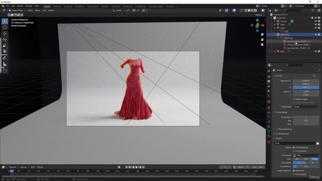Enable the Render Region checkbox
Viewport: 322px width, 181px height.
[x=294, y=99]
